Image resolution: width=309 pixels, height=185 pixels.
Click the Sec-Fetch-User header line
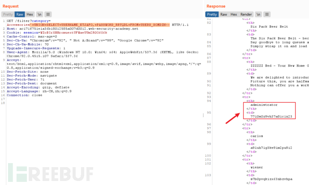26,80
